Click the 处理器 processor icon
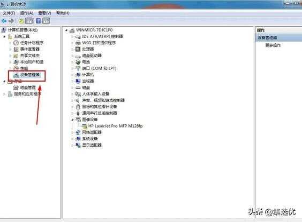This screenshot has width=302, height=222. pos(78,49)
